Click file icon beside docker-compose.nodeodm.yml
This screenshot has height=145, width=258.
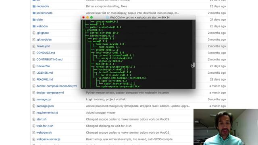[34, 86]
